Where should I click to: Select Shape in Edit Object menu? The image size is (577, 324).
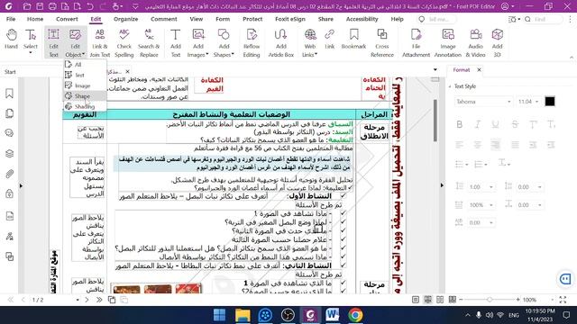(86, 96)
